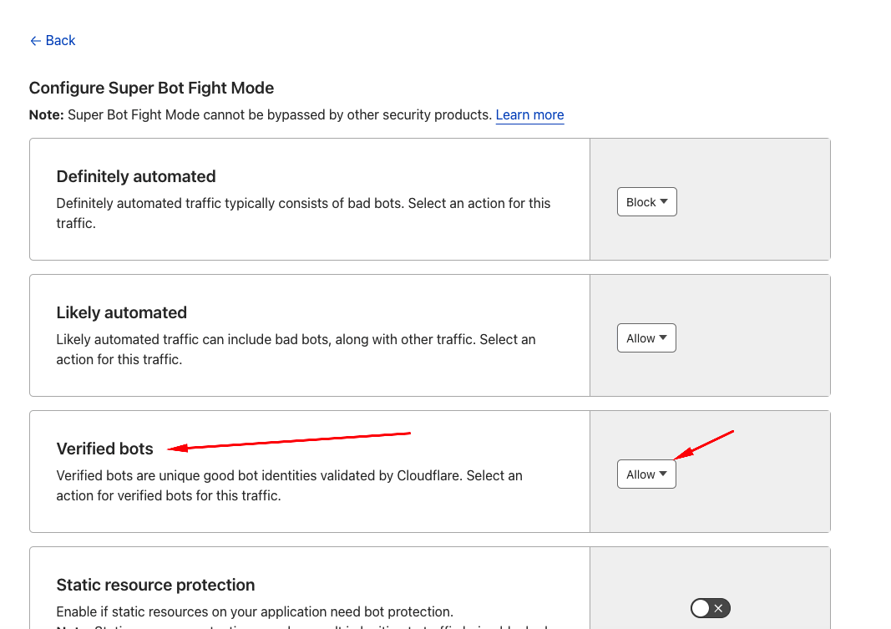The height and width of the screenshot is (629, 891).
Task: Click the chevron on the Likely automated Allow dropdown
Action: [662, 337]
